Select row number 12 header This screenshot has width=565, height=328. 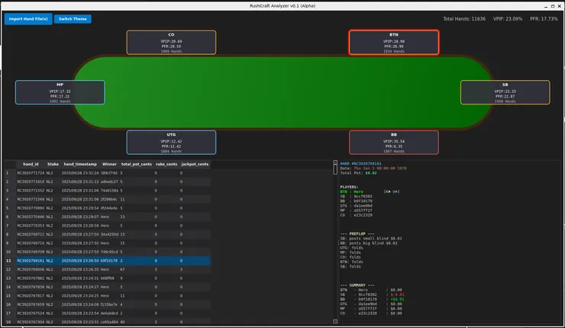coord(7,269)
